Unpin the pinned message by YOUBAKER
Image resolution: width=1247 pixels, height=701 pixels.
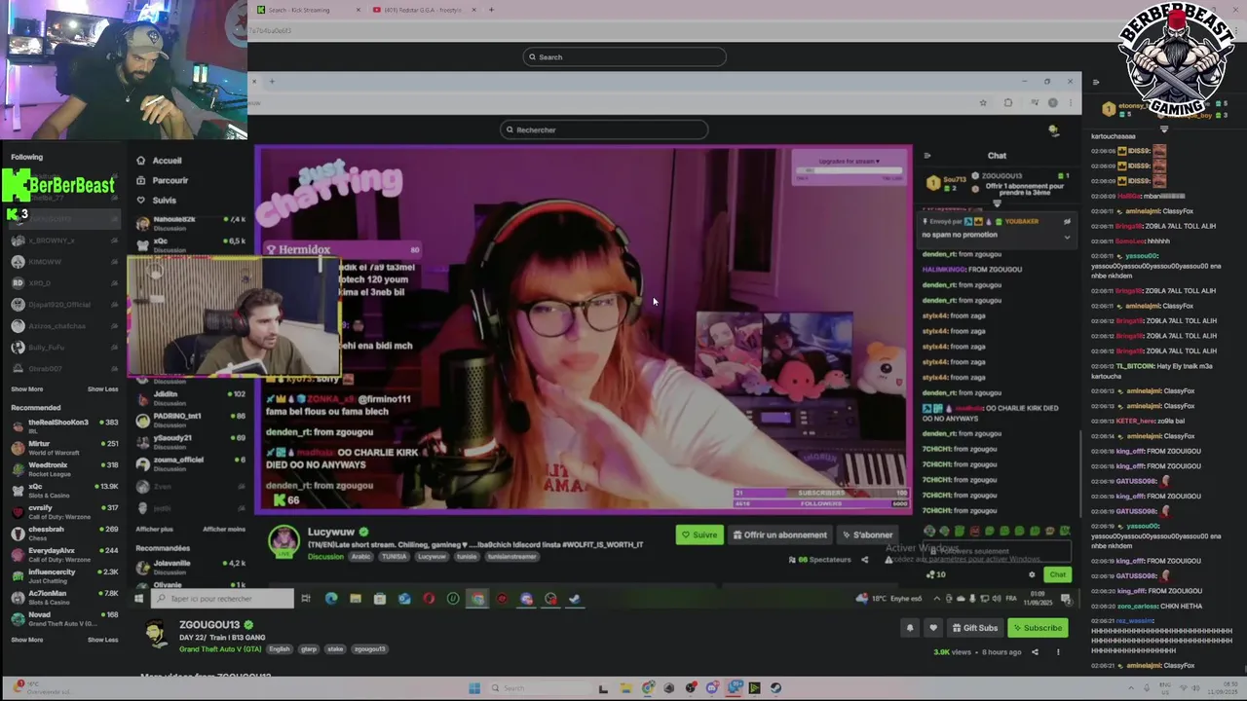1067,221
